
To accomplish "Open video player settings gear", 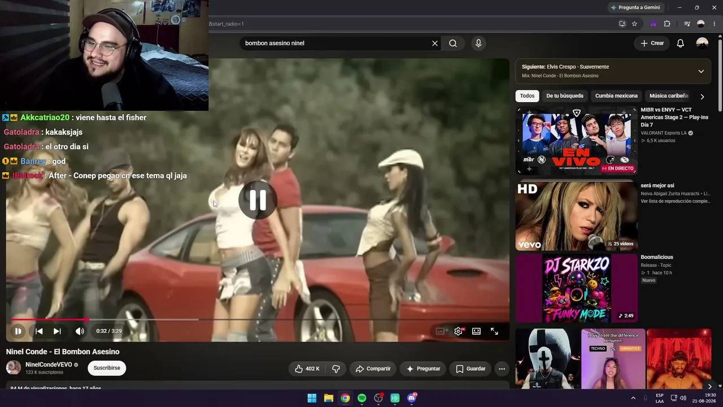I will (459, 331).
